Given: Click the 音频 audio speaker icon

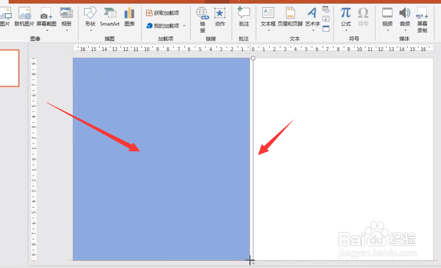Looking at the screenshot, I should tap(405, 13).
